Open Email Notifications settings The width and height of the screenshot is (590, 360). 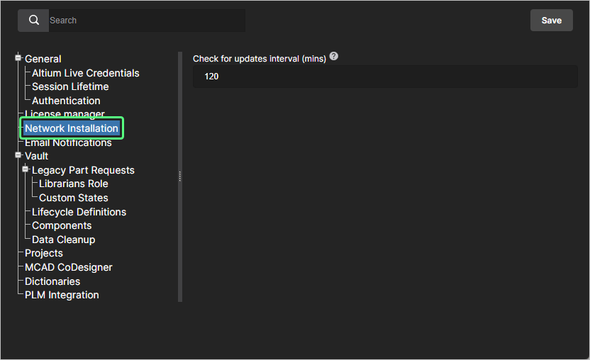(x=68, y=142)
